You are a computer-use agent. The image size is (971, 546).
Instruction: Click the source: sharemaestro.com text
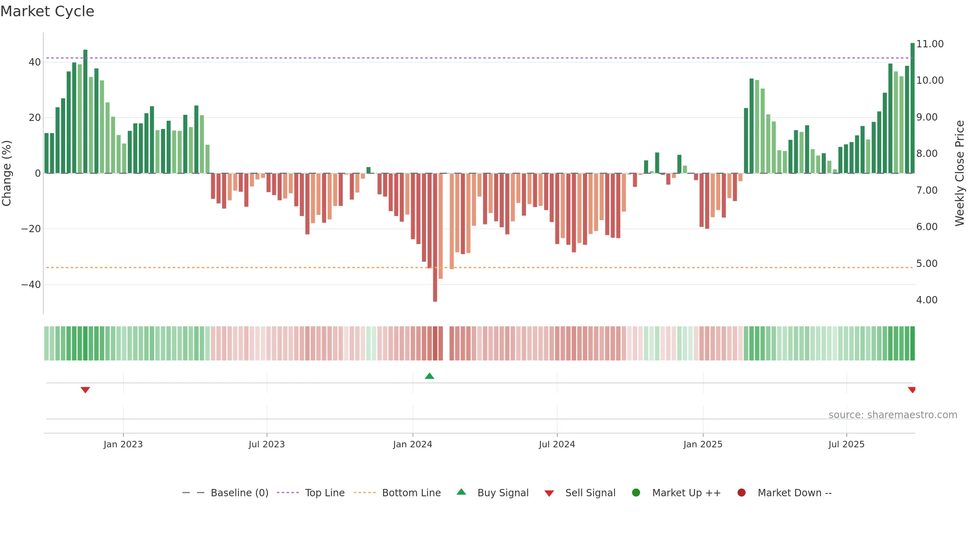pos(893,415)
